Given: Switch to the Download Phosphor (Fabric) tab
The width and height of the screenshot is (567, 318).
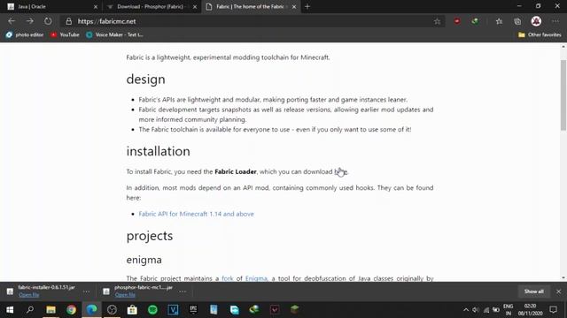Looking at the screenshot, I should pos(151,6).
